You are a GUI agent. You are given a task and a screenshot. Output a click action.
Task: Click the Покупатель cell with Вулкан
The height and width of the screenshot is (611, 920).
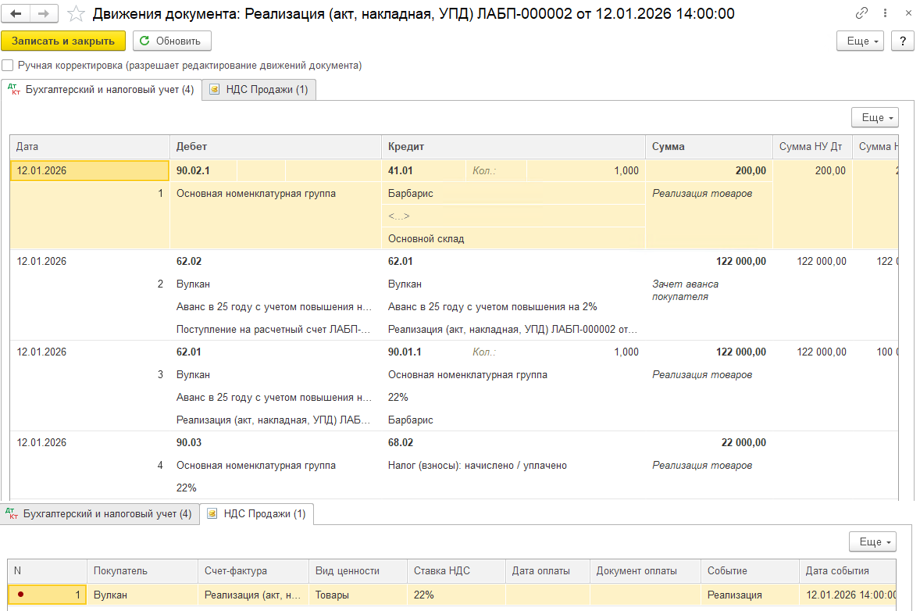coord(141,595)
